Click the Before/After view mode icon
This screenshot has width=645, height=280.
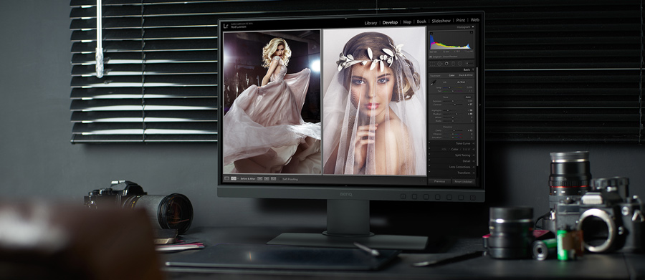(x=234, y=178)
